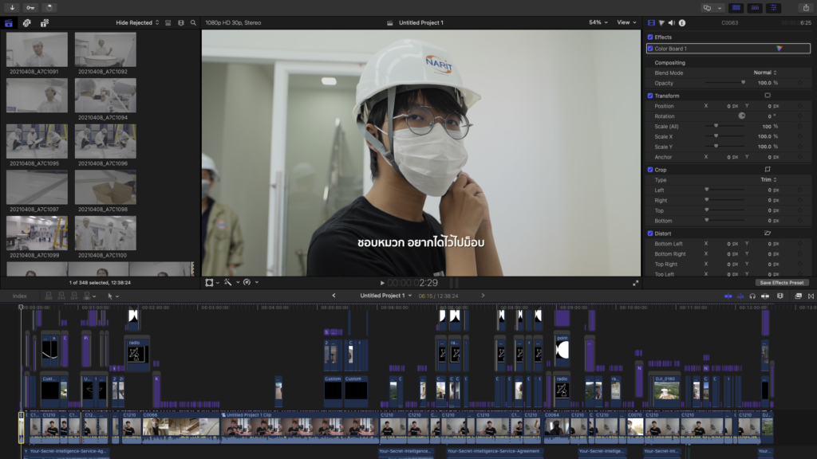Play the viewer with play button
This screenshot has width=817, height=459.
point(382,283)
